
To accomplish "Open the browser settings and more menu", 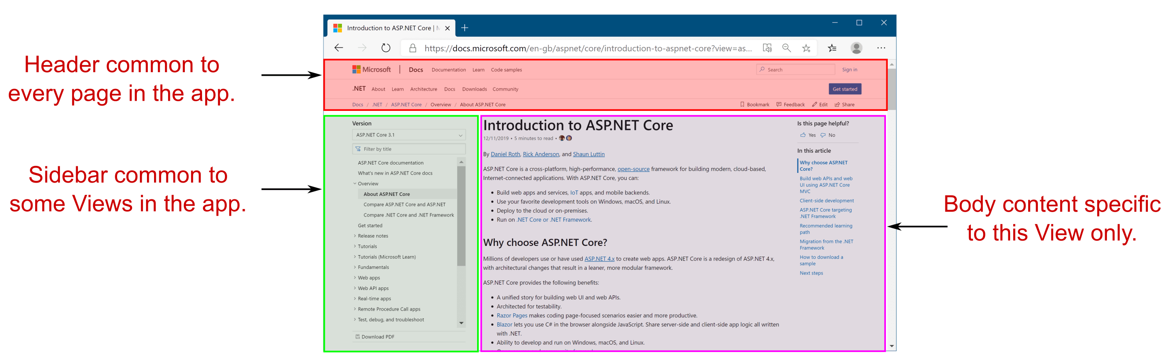I will [881, 48].
